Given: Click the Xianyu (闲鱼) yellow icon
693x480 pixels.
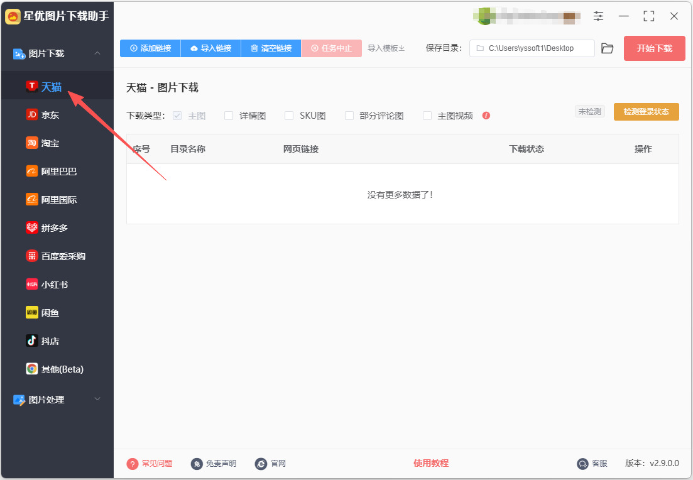Looking at the screenshot, I should pos(32,312).
